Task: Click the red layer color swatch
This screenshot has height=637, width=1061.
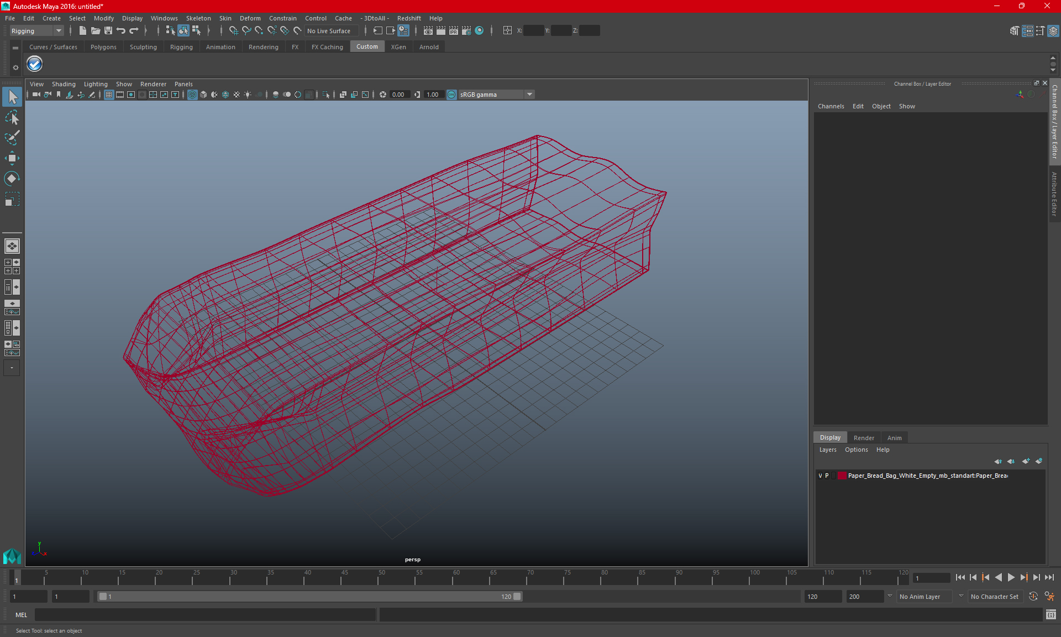Action: (x=842, y=476)
